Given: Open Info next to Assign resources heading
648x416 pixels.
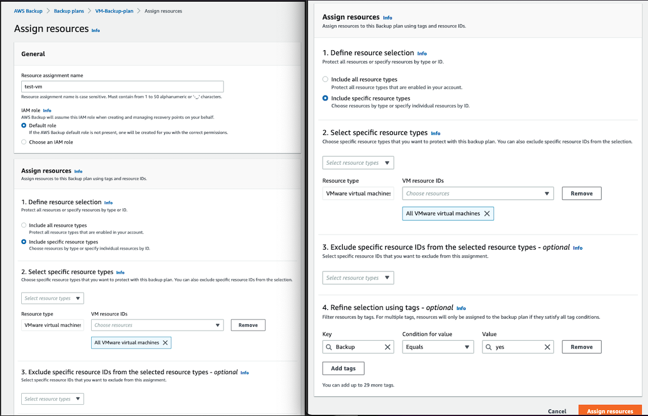Looking at the screenshot, I should [387, 17].
